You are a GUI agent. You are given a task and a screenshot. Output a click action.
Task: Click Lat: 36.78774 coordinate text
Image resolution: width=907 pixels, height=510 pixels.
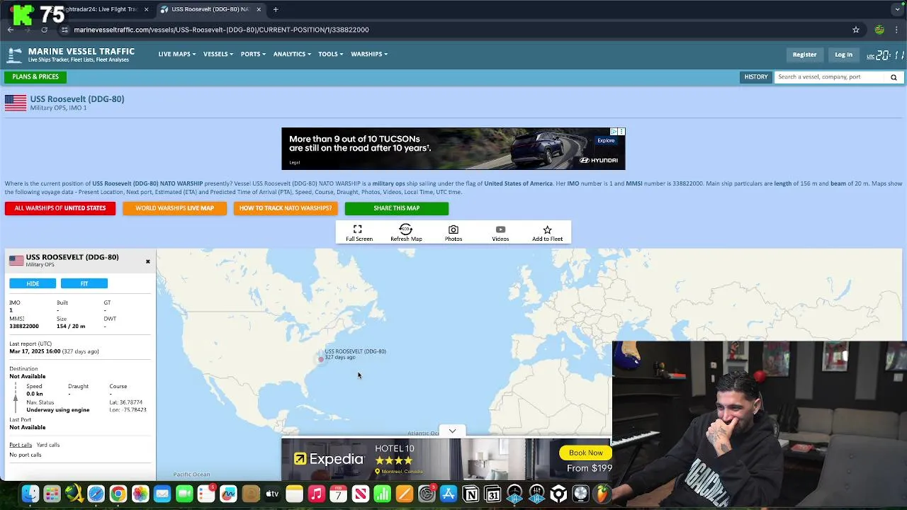tap(126, 402)
